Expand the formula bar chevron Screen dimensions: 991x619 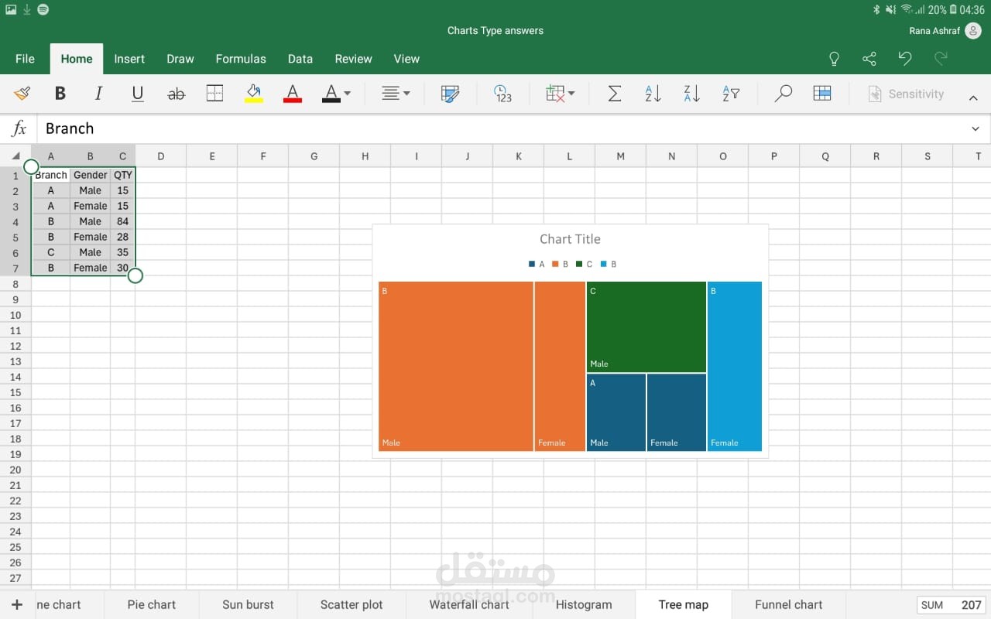(x=975, y=128)
